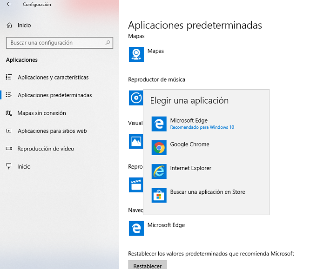Open the Inicio startup apps entry

point(24,166)
